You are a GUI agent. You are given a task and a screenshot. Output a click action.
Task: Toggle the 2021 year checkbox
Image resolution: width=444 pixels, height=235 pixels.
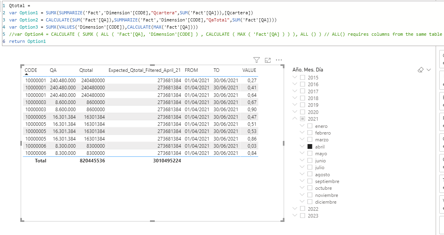303,119
